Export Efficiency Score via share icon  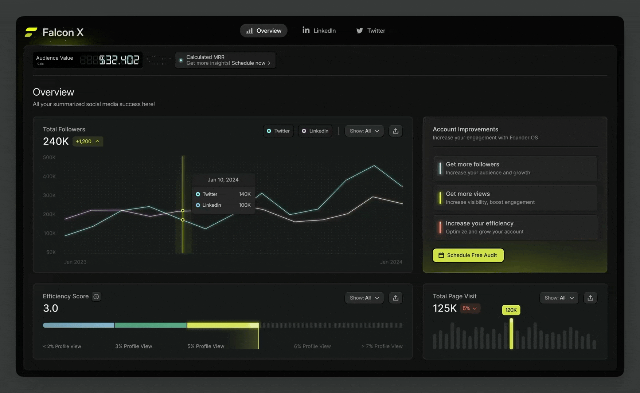395,298
